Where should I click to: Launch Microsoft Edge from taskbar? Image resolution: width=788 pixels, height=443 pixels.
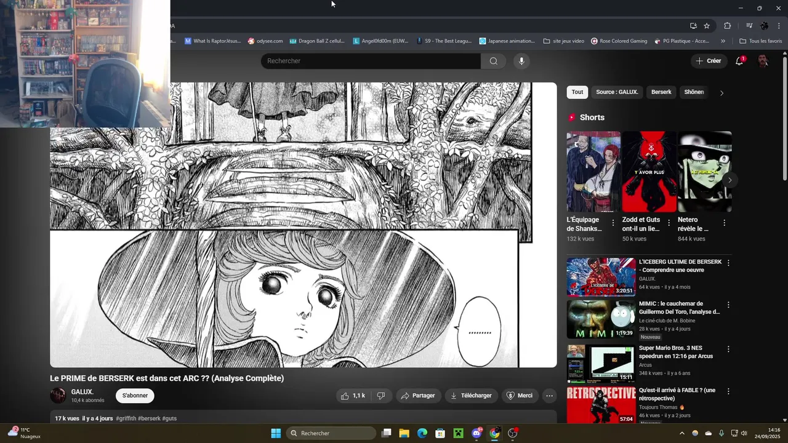(422, 433)
